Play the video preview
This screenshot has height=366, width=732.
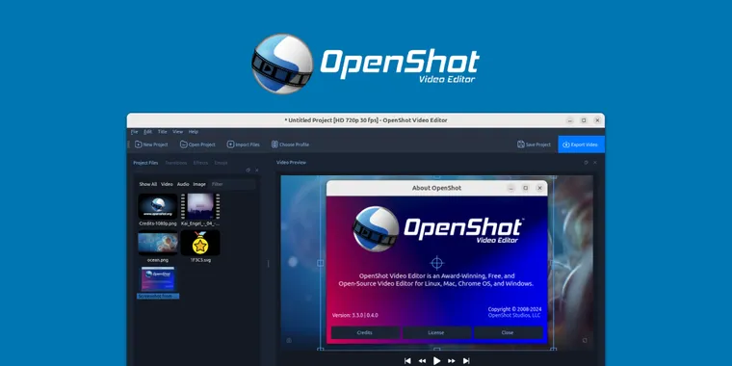pos(436,361)
